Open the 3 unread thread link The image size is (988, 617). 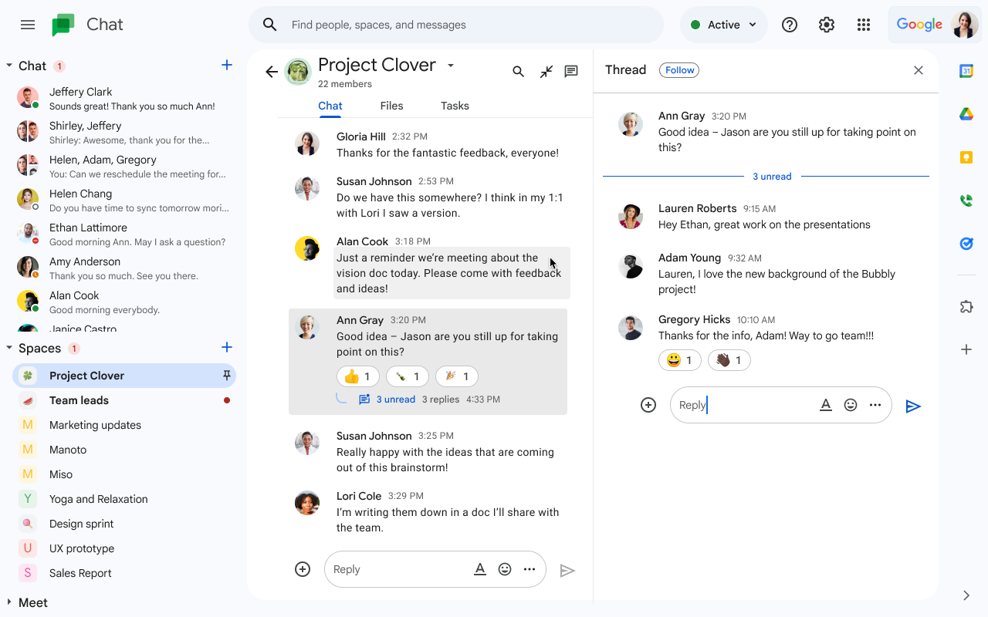396,400
